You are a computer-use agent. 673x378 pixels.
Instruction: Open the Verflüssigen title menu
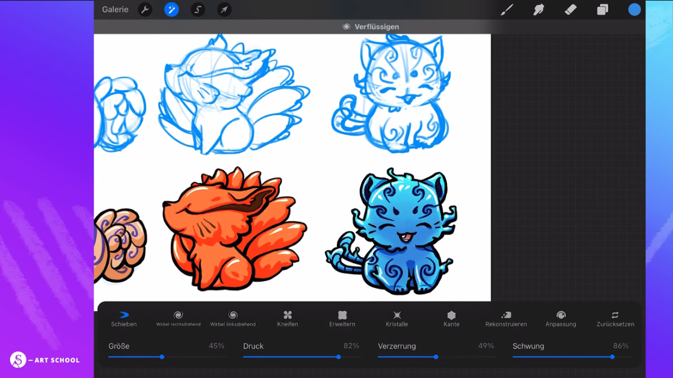(x=371, y=27)
